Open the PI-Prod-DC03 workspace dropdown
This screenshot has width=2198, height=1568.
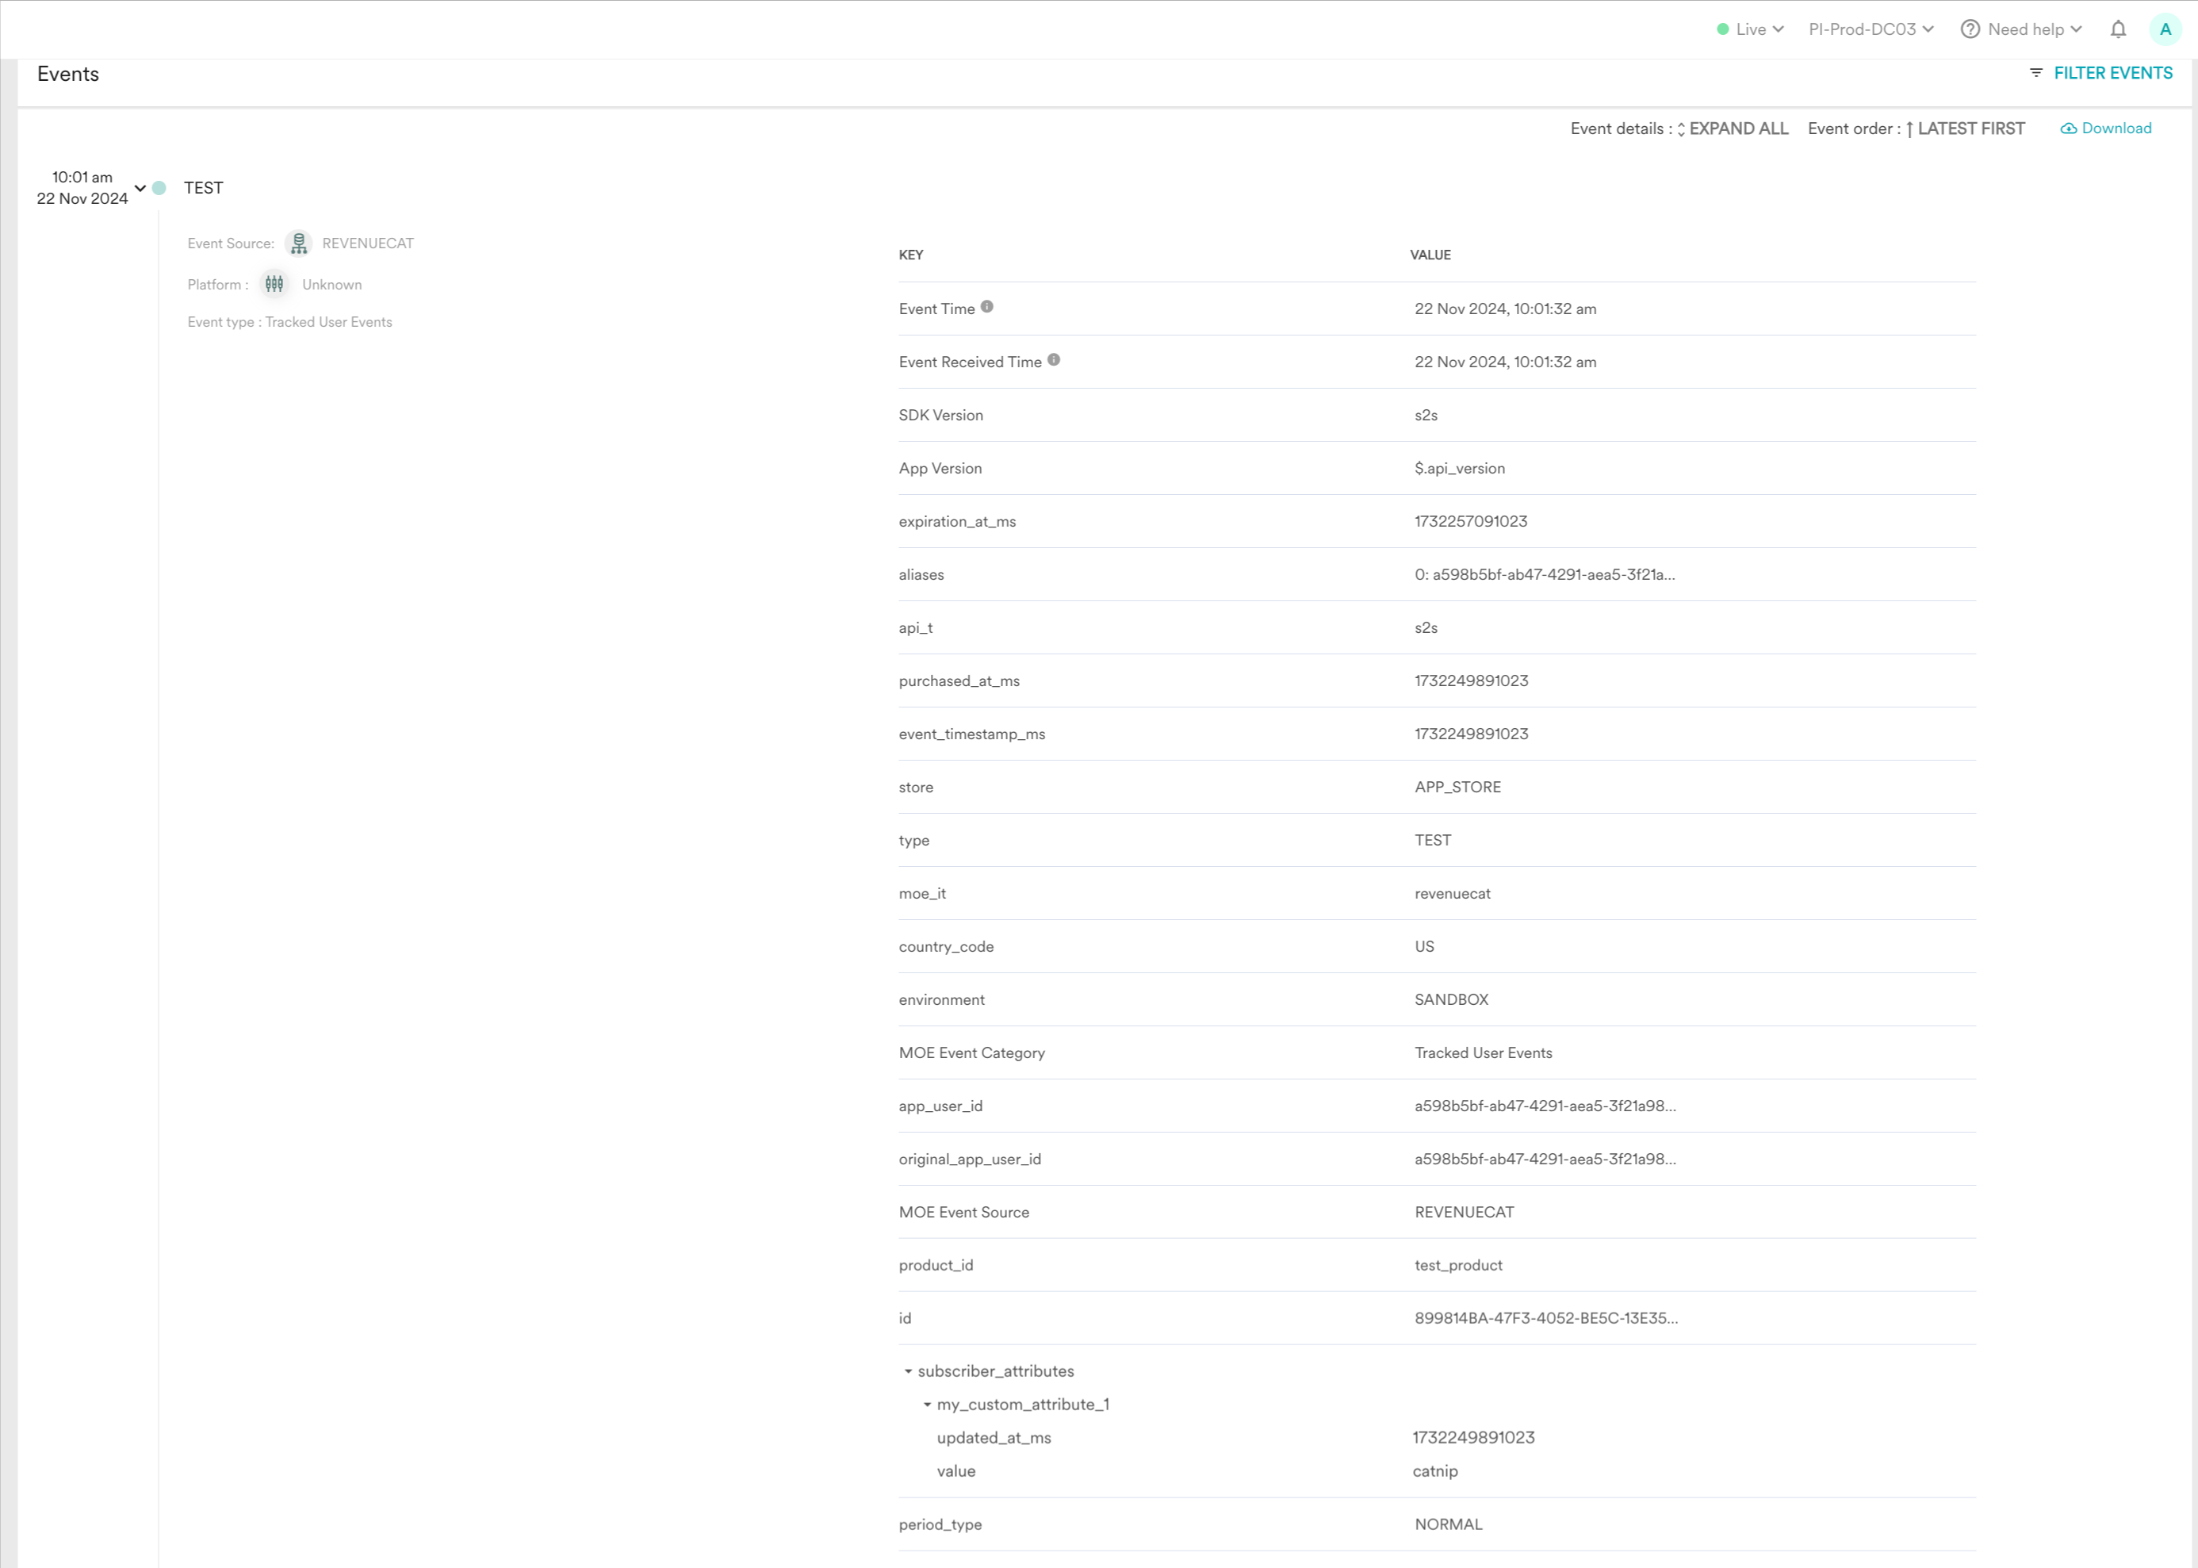coord(1871,29)
